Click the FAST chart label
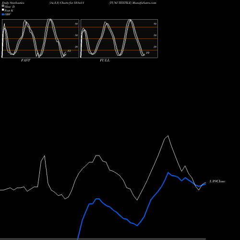Viewport: 240px width, 240px height. (x=25, y=60)
